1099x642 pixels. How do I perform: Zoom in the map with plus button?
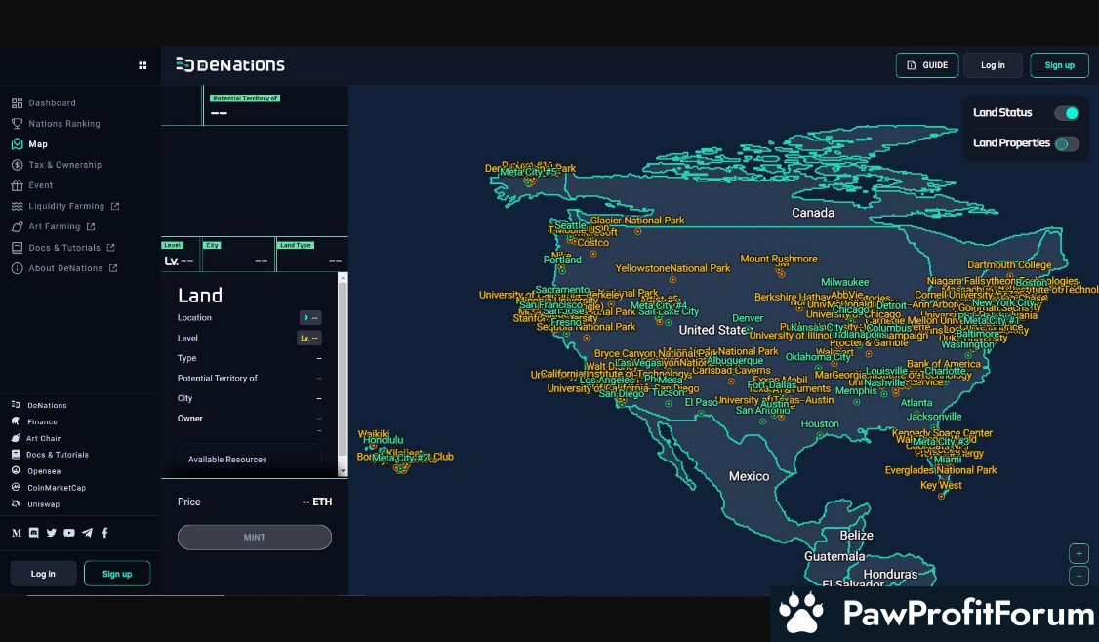point(1079,553)
